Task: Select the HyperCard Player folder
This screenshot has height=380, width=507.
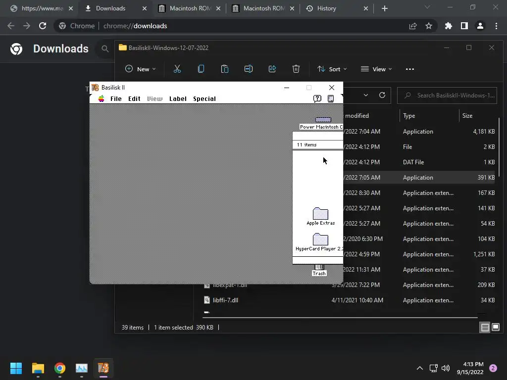Action: 320,239
